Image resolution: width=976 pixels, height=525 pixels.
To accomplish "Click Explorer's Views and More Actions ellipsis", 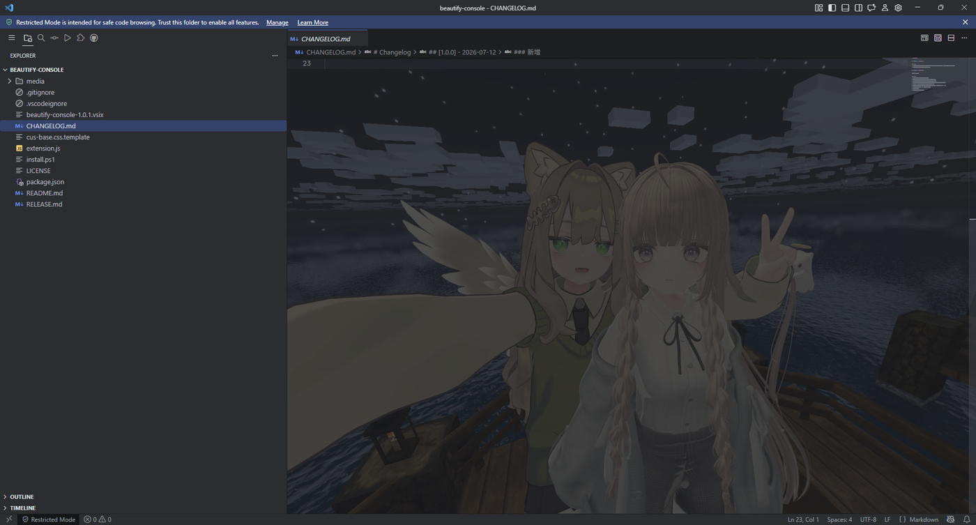I will (x=275, y=56).
